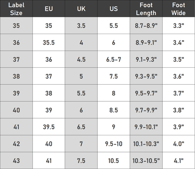Select foot length 9.3-9.5" cell
Screen dimensions: 195x169
(146, 76)
